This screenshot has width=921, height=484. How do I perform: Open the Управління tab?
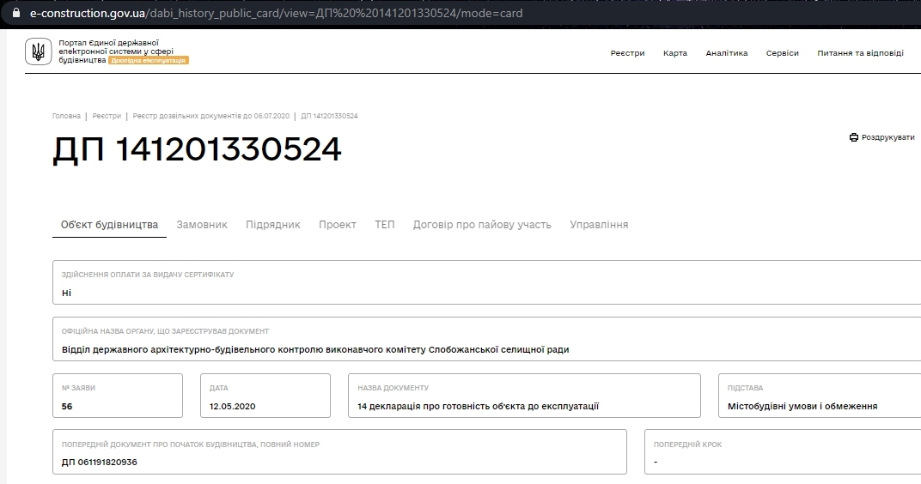pos(599,225)
